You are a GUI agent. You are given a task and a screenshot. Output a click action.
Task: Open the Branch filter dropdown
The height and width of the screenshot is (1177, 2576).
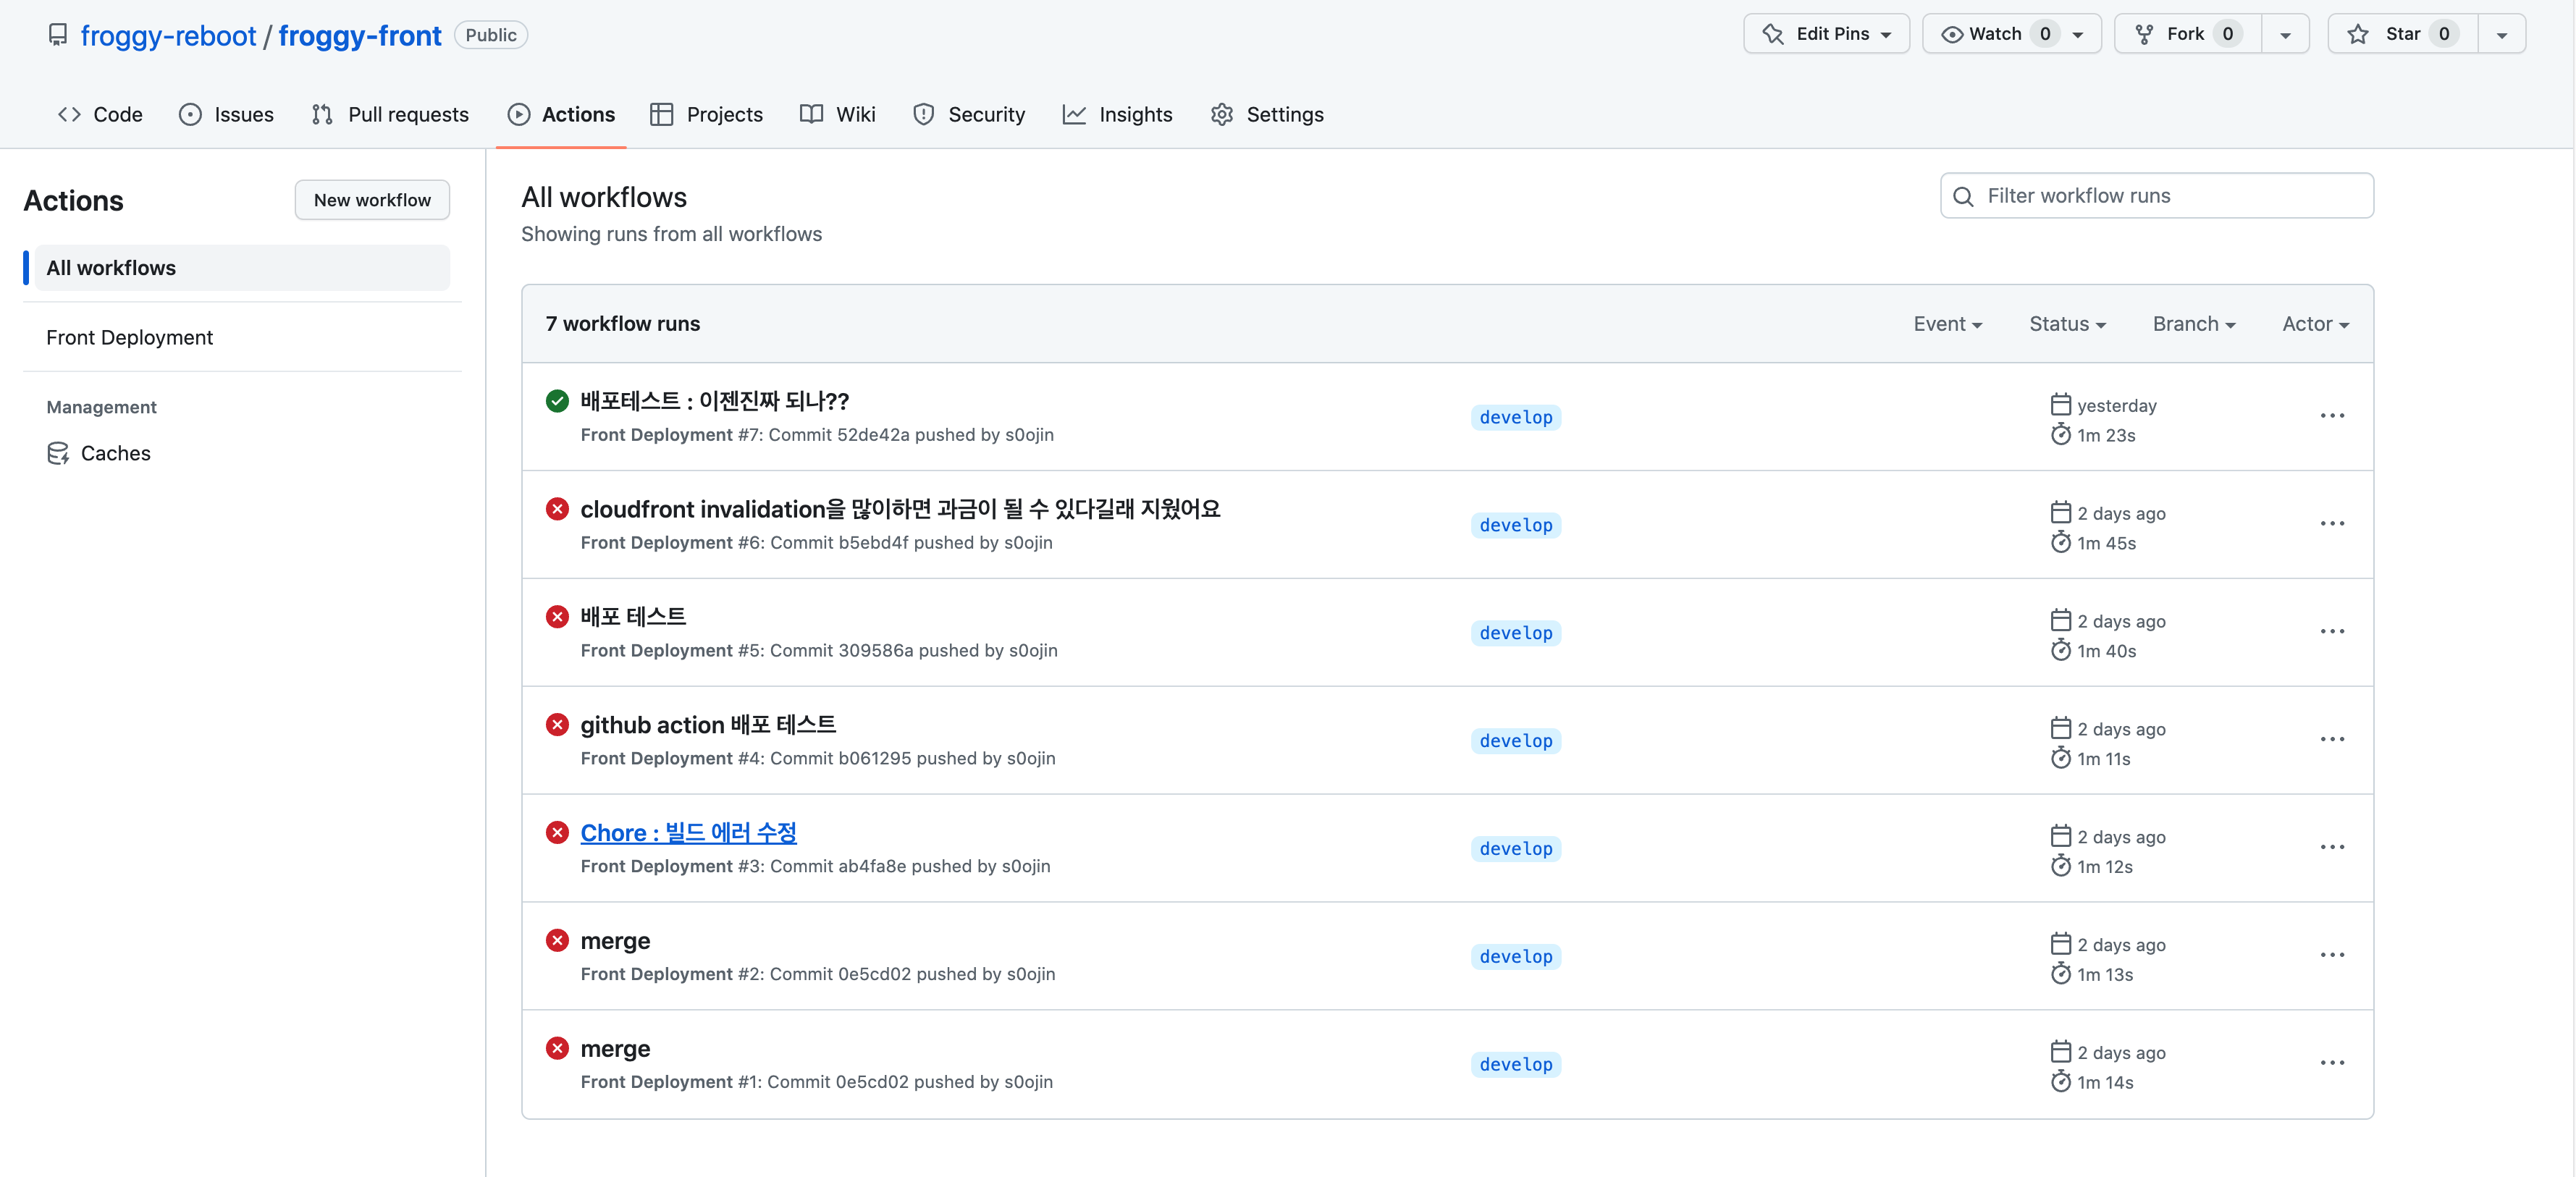click(2193, 324)
